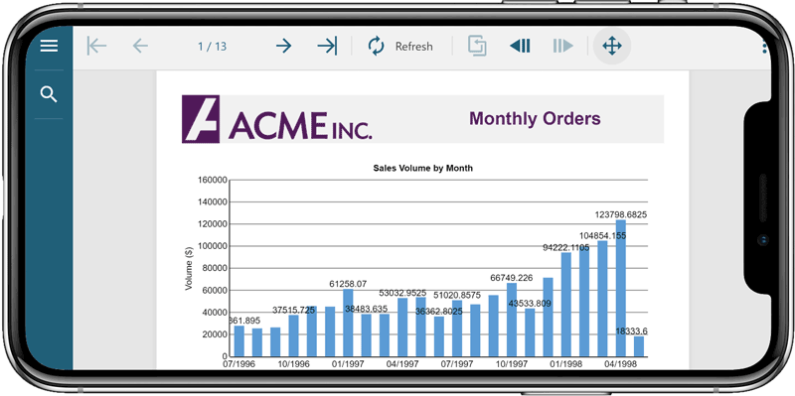Click the ACME Inc. logo
The image size is (795, 396).
click(277, 119)
